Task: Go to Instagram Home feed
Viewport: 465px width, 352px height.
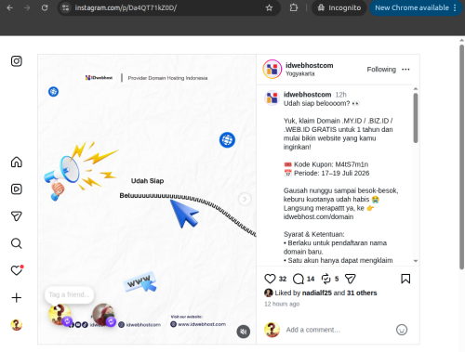Action: 17,162
